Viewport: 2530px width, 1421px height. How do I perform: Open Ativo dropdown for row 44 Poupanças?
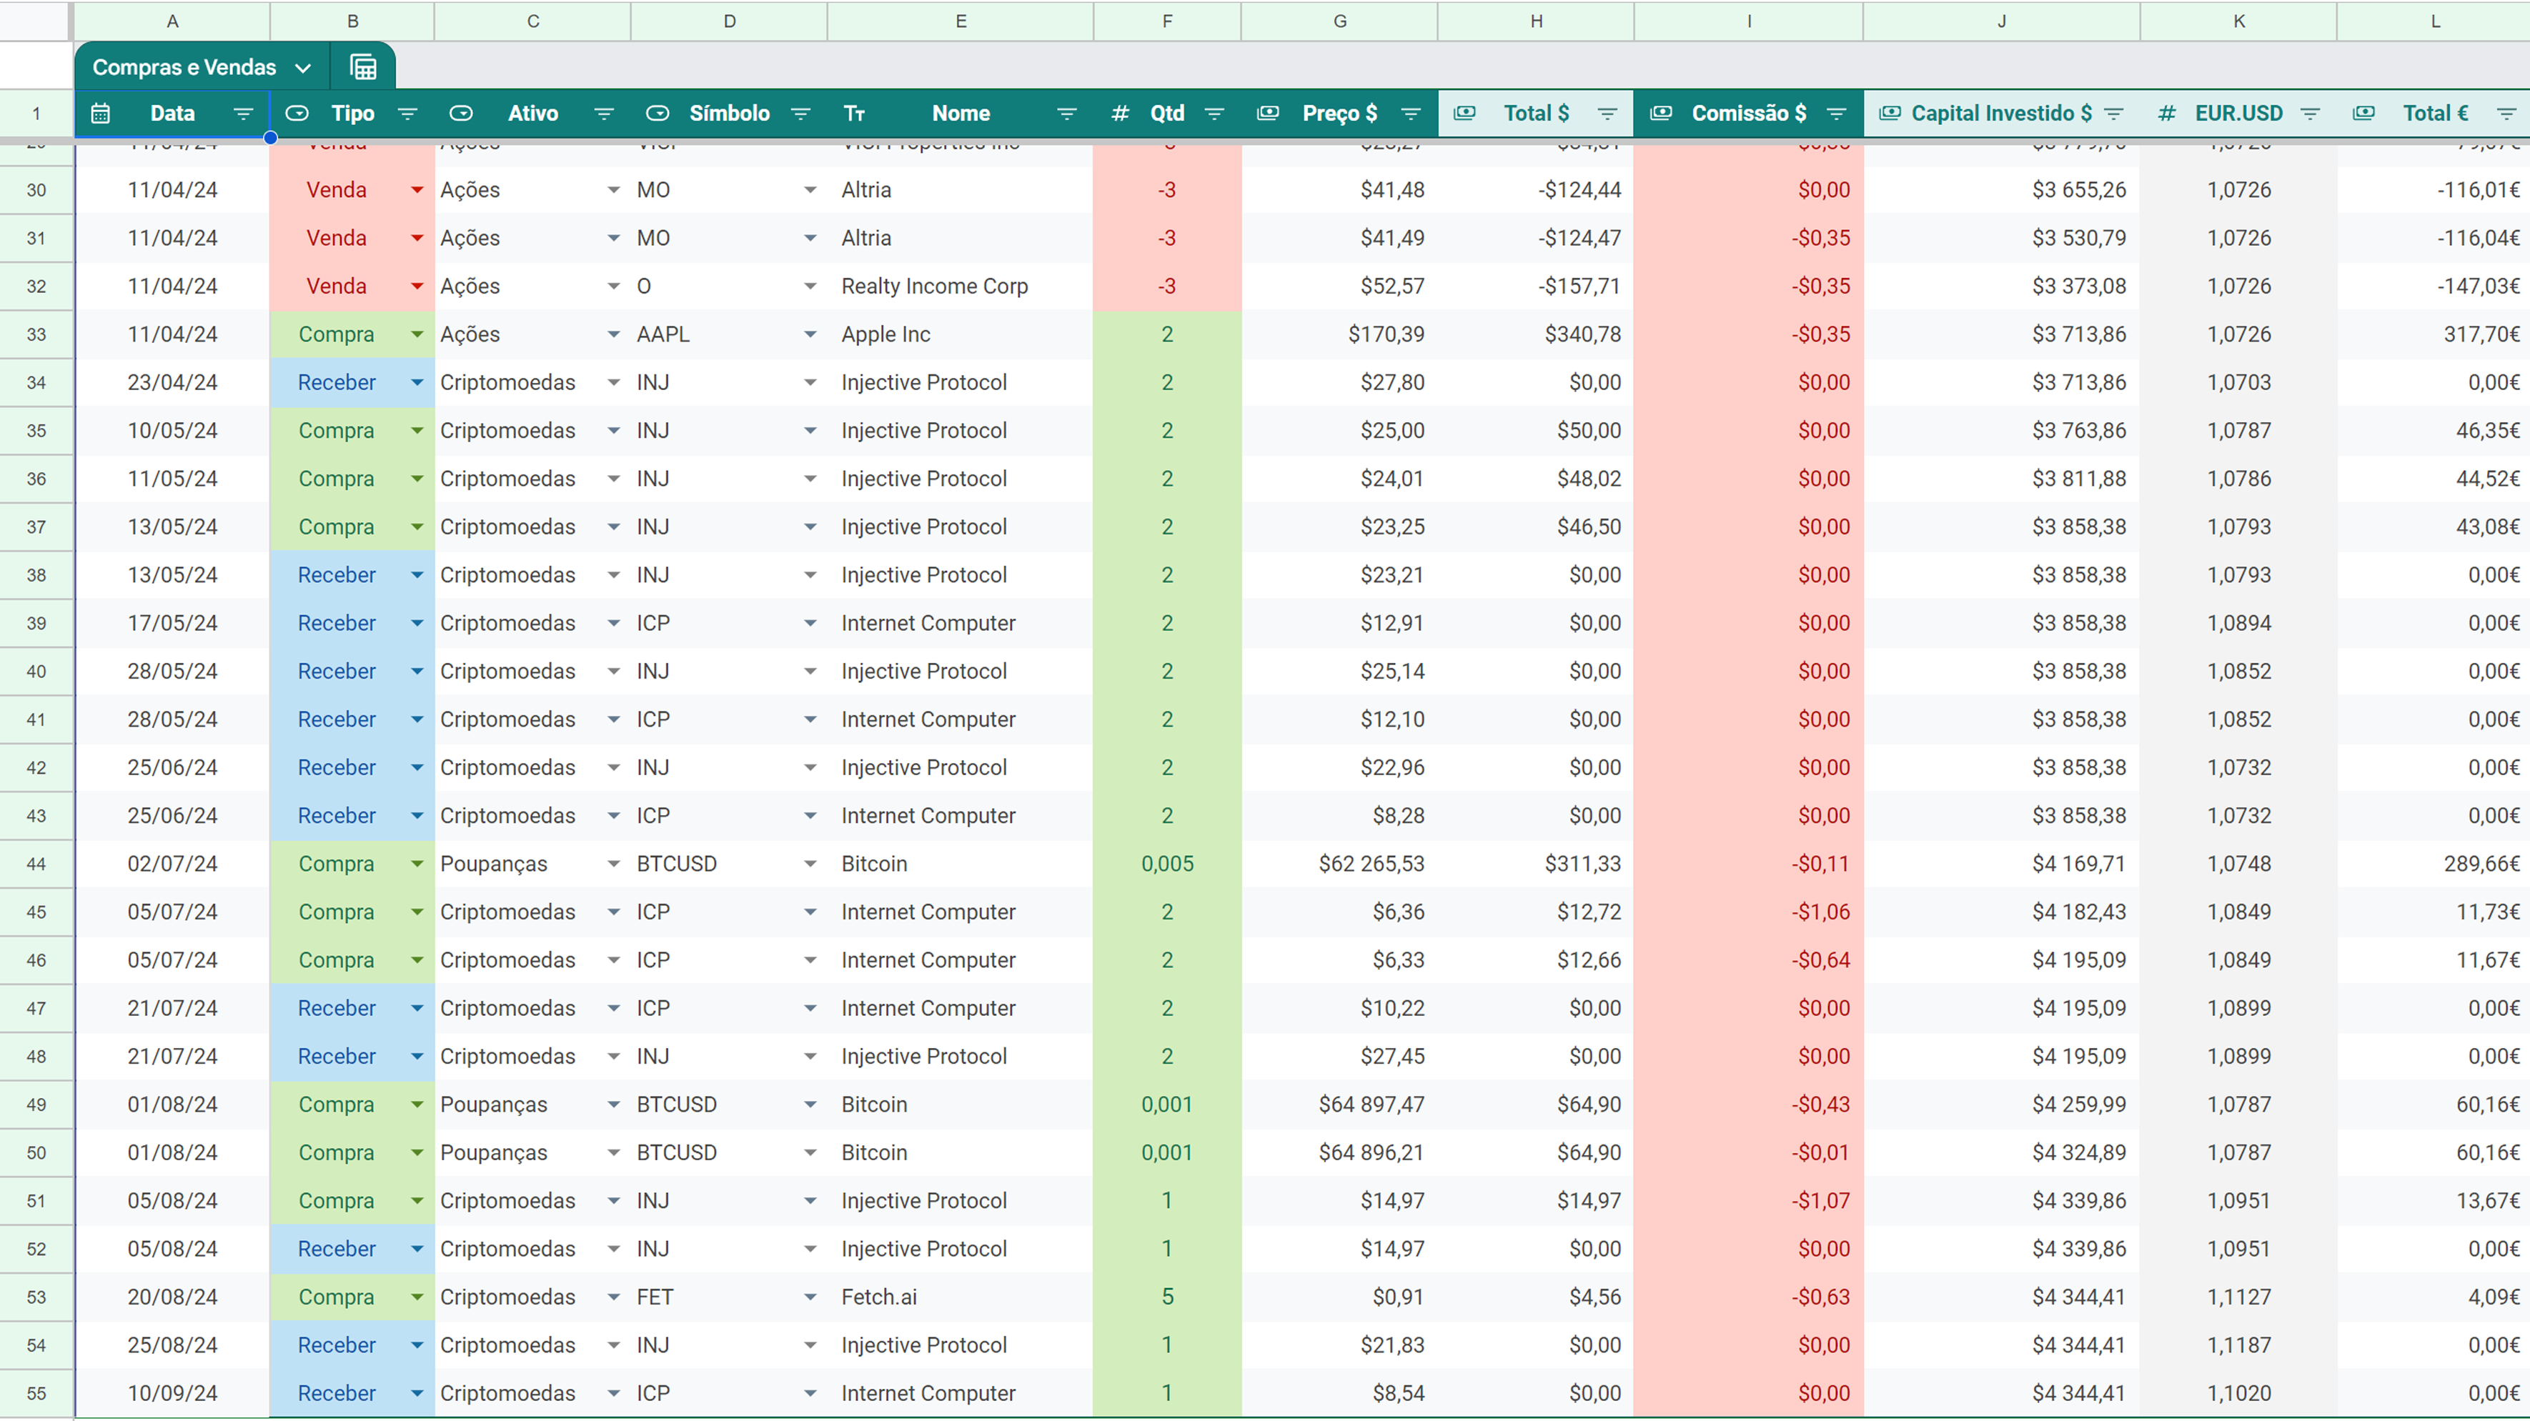point(613,864)
